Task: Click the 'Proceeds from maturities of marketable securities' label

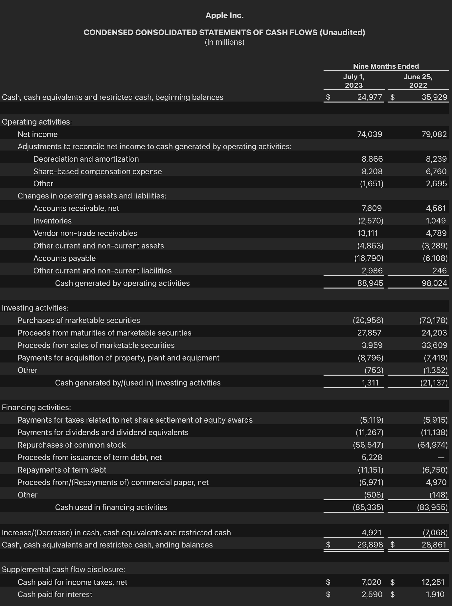Action: point(104,333)
